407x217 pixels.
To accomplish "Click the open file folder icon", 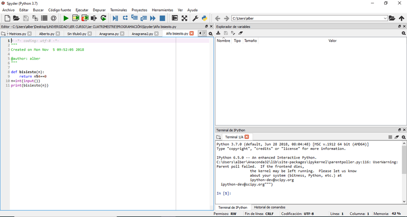I will pos(16,18).
